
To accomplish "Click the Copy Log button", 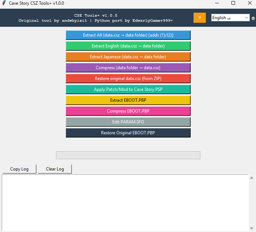I will (x=19, y=169).
